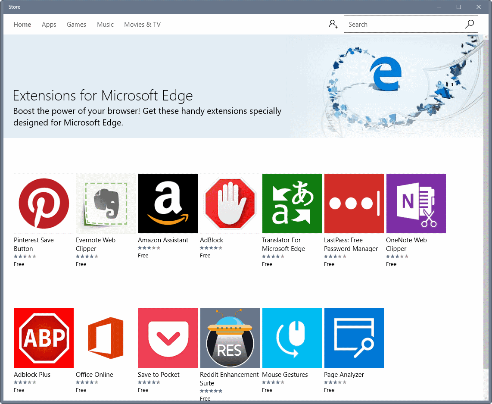Minimize the Store window
Viewport: 492px width, 404px height.
[439, 7]
